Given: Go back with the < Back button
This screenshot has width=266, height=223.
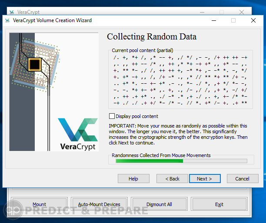Looking at the screenshot, I should [172, 179].
